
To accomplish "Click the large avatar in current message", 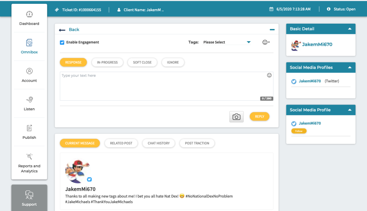I will tap(77, 171).
